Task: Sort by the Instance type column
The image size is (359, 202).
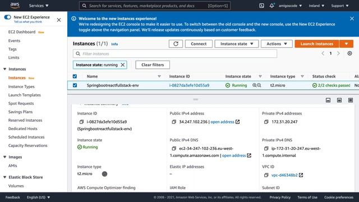Action: (302, 76)
